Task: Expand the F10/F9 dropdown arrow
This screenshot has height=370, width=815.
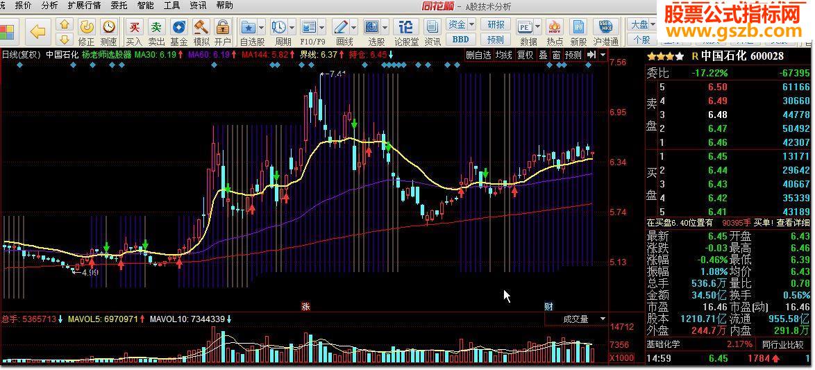Action: [x=321, y=26]
